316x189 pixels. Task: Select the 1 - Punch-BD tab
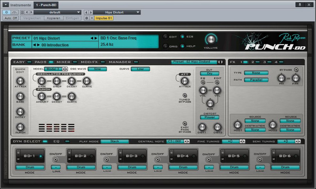(x=46, y=5)
